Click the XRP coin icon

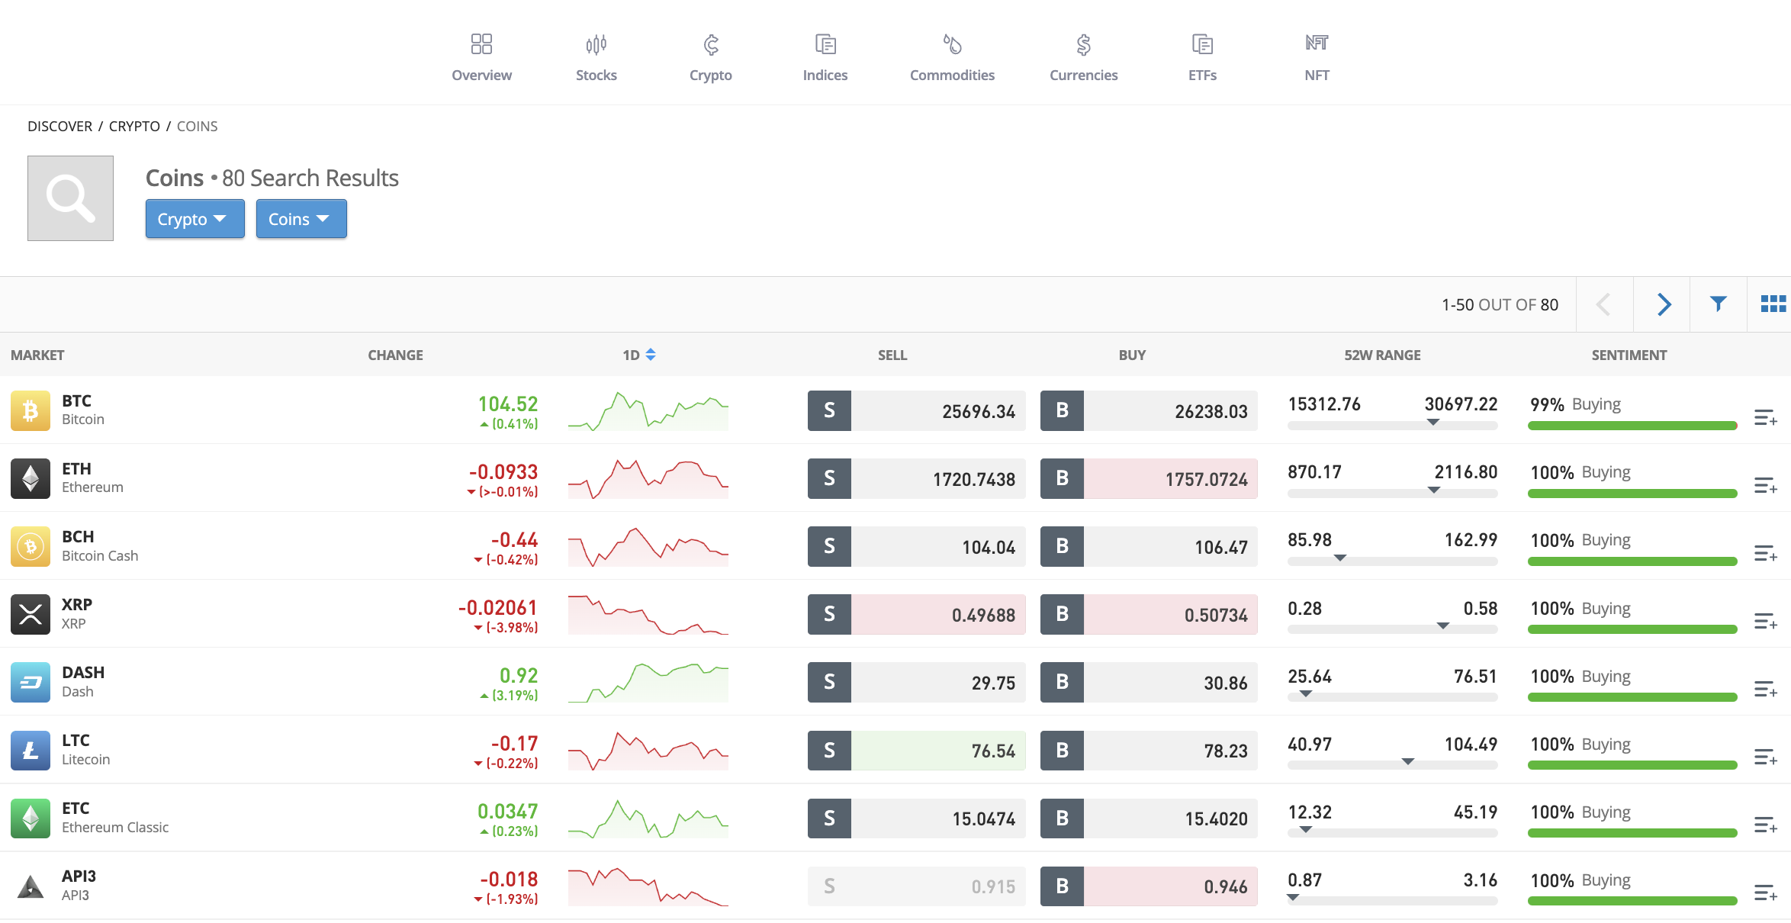31,614
